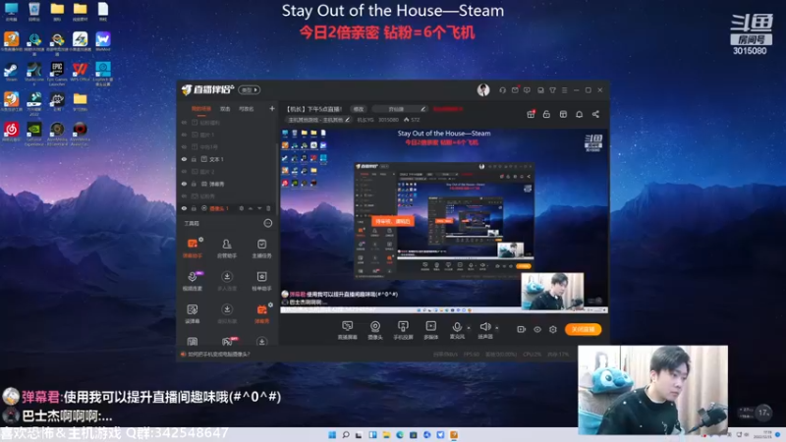Open mode switch pill beside the app logo
Viewport: 786px width, 442px height.
click(250, 90)
